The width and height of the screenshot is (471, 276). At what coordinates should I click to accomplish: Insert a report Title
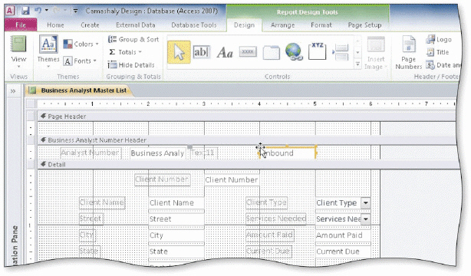click(x=437, y=52)
